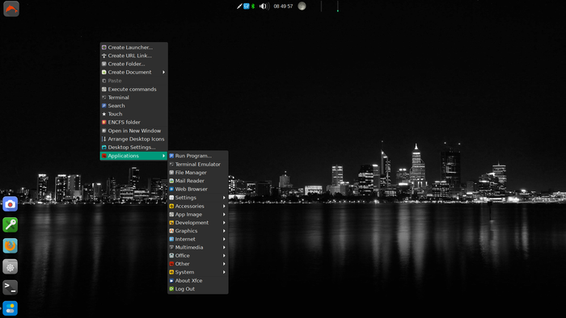Open Firefox from the dock
The height and width of the screenshot is (318, 566).
pos(10,246)
